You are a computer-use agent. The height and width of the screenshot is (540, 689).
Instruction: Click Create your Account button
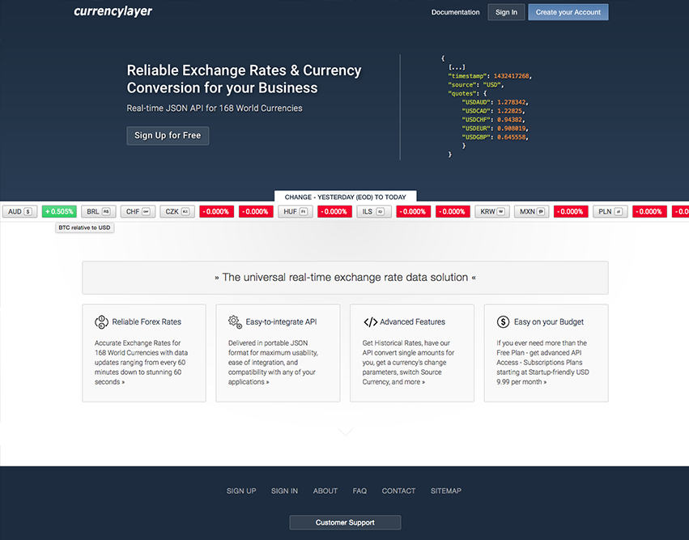[x=568, y=12]
